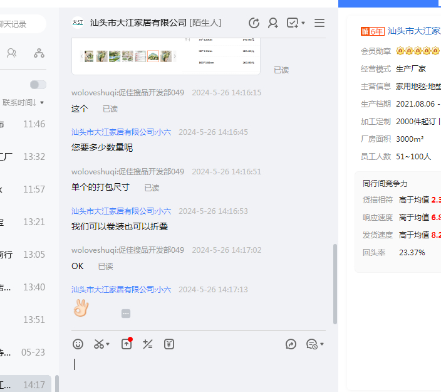Toggle the switch above the contact list
The width and height of the screenshot is (441, 392).
pyautogui.click(x=38, y=85)
